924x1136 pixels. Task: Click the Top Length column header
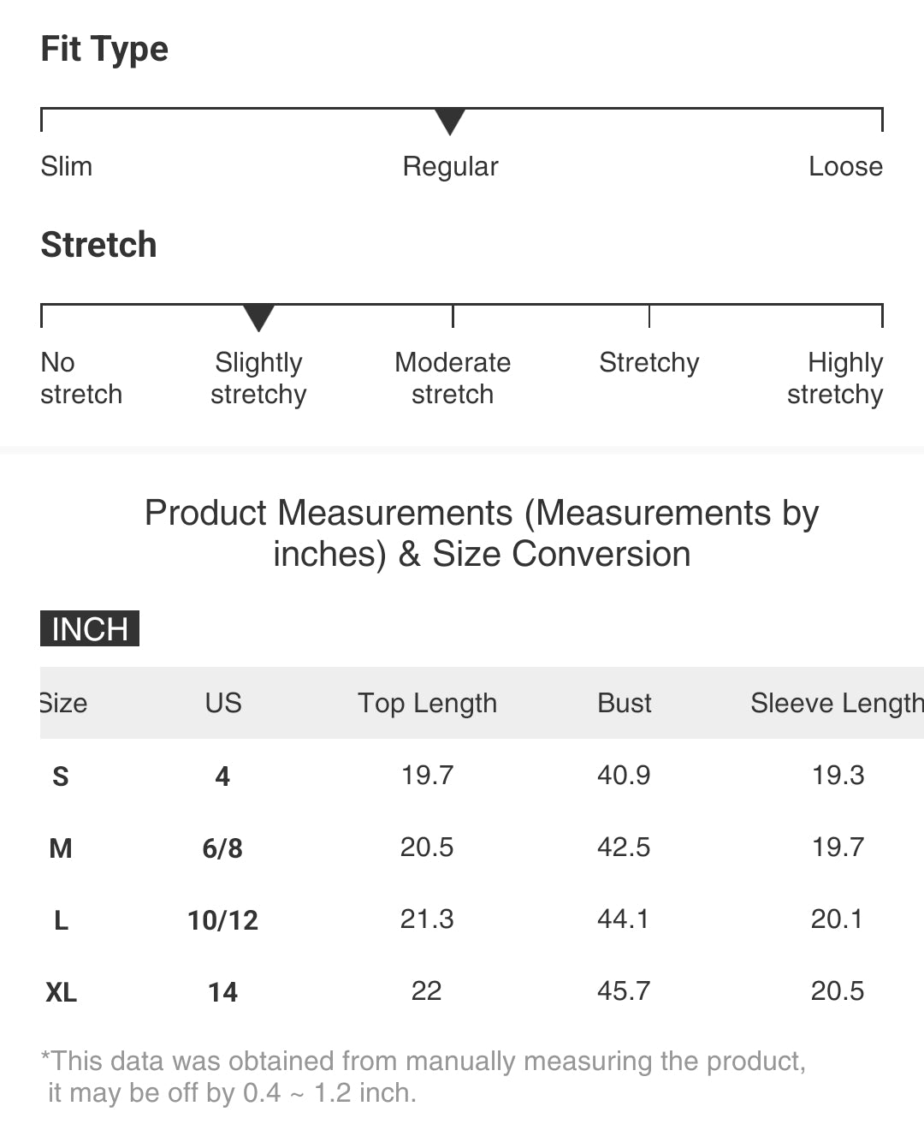[x=427, y=703]
